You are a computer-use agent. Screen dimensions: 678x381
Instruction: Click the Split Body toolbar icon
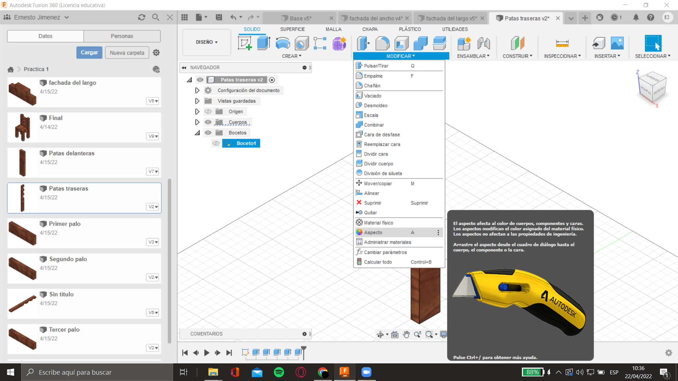coord(440,43)
